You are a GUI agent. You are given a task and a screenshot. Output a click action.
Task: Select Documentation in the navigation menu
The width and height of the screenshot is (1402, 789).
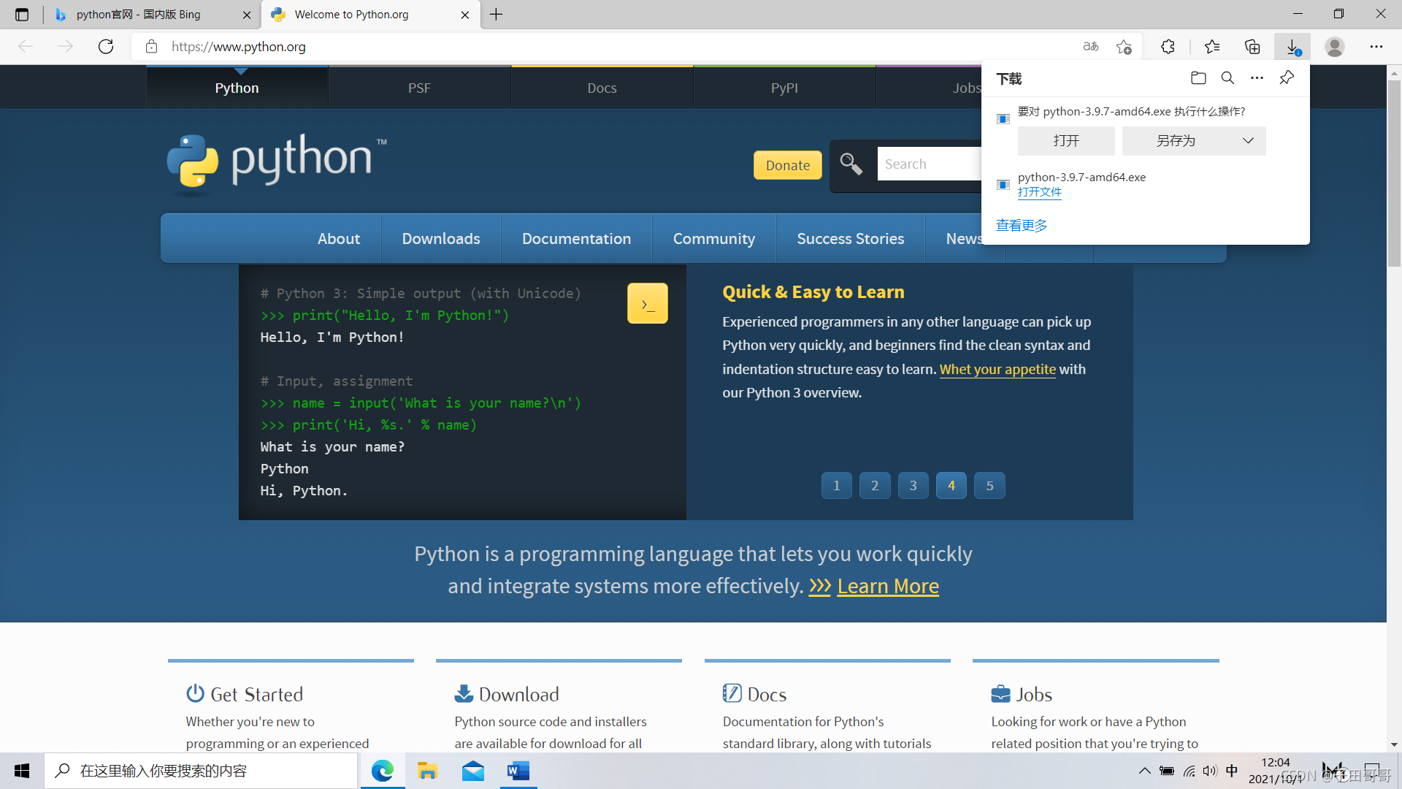(x=576, y=238)
